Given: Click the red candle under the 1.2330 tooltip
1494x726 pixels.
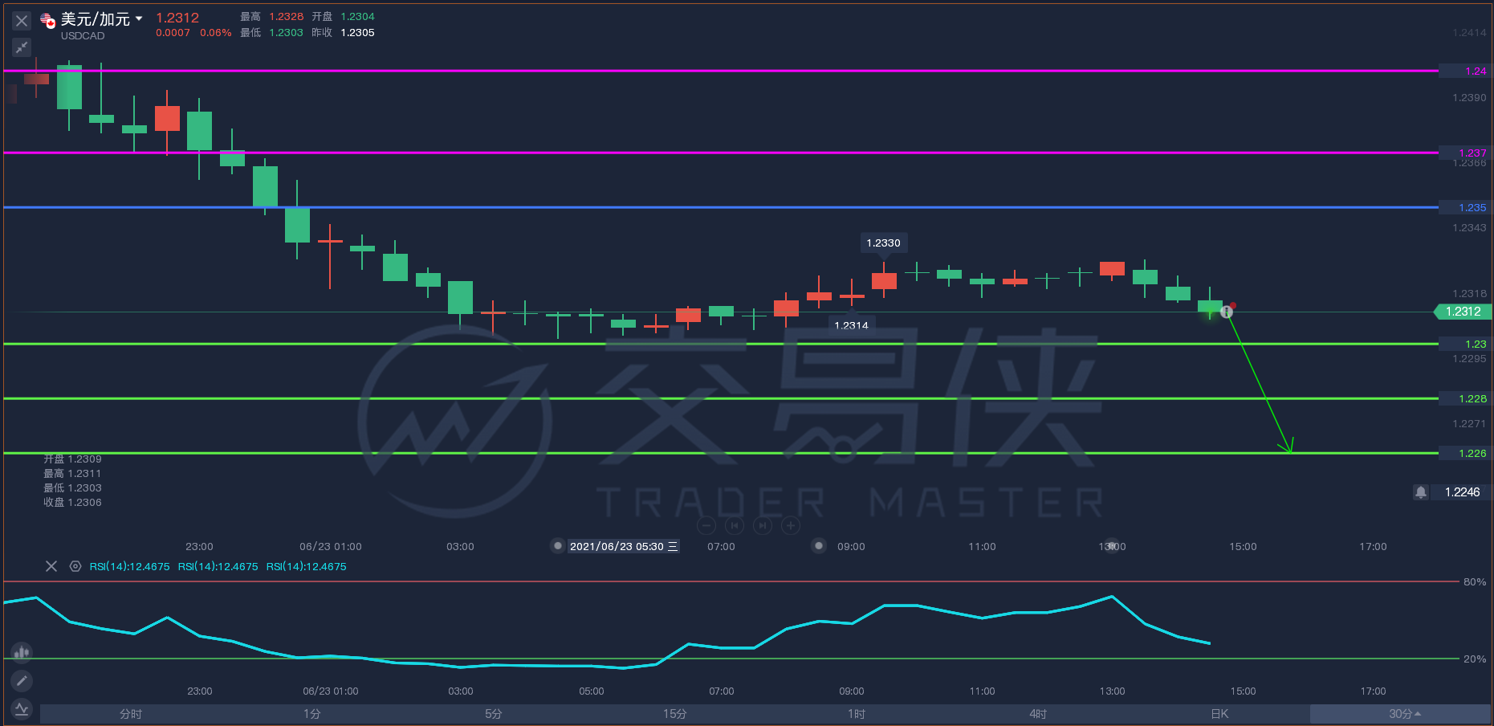Looking at the screenshot, I should [x=884, y=280].
